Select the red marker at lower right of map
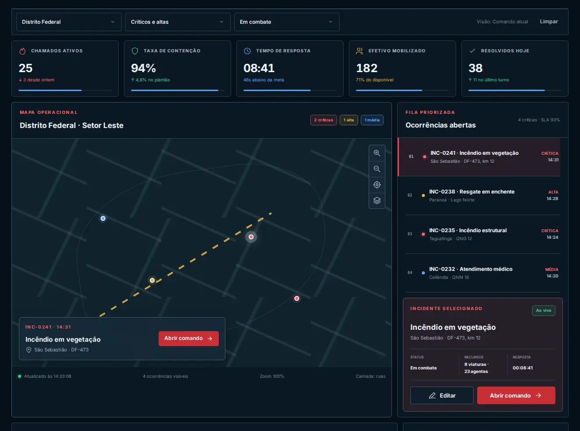Image resolution: width=580 pixels, height=431 pixels. (x=297, y=298)
